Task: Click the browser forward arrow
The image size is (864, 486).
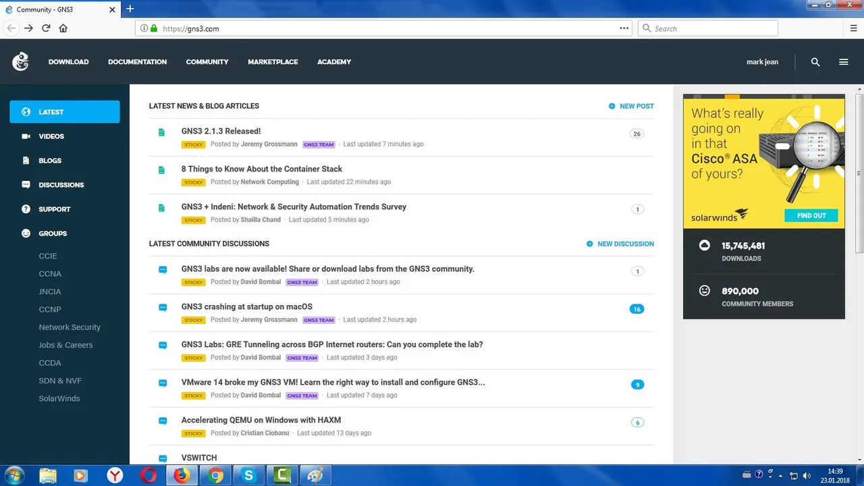Action: [28, 28]
